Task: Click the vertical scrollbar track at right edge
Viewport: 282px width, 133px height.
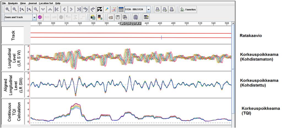Action: [x=233, y=75]
